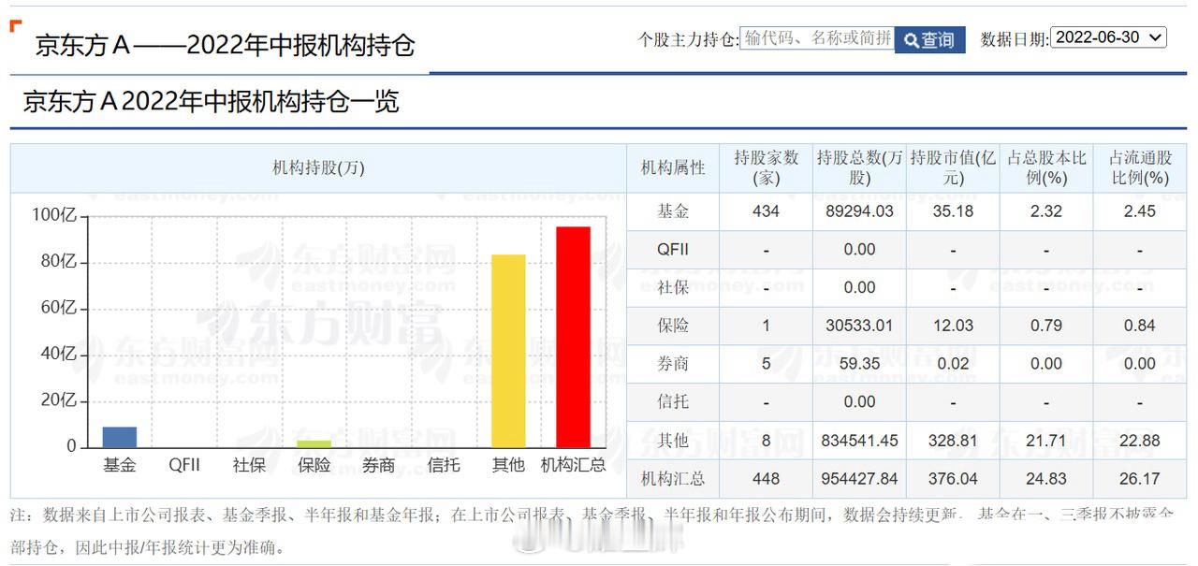The height and width of the screenshot is (566, 1198).
Task: Click the 京东方A——2022年中报机构持仓 page title
Action: coord(225,45)
